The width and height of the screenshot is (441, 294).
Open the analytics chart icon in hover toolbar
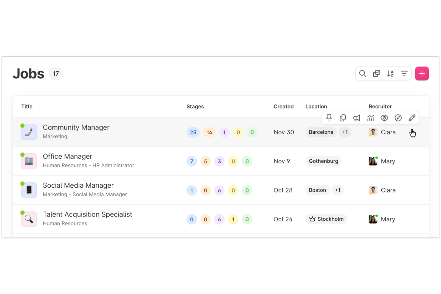[x=370, y=118]
